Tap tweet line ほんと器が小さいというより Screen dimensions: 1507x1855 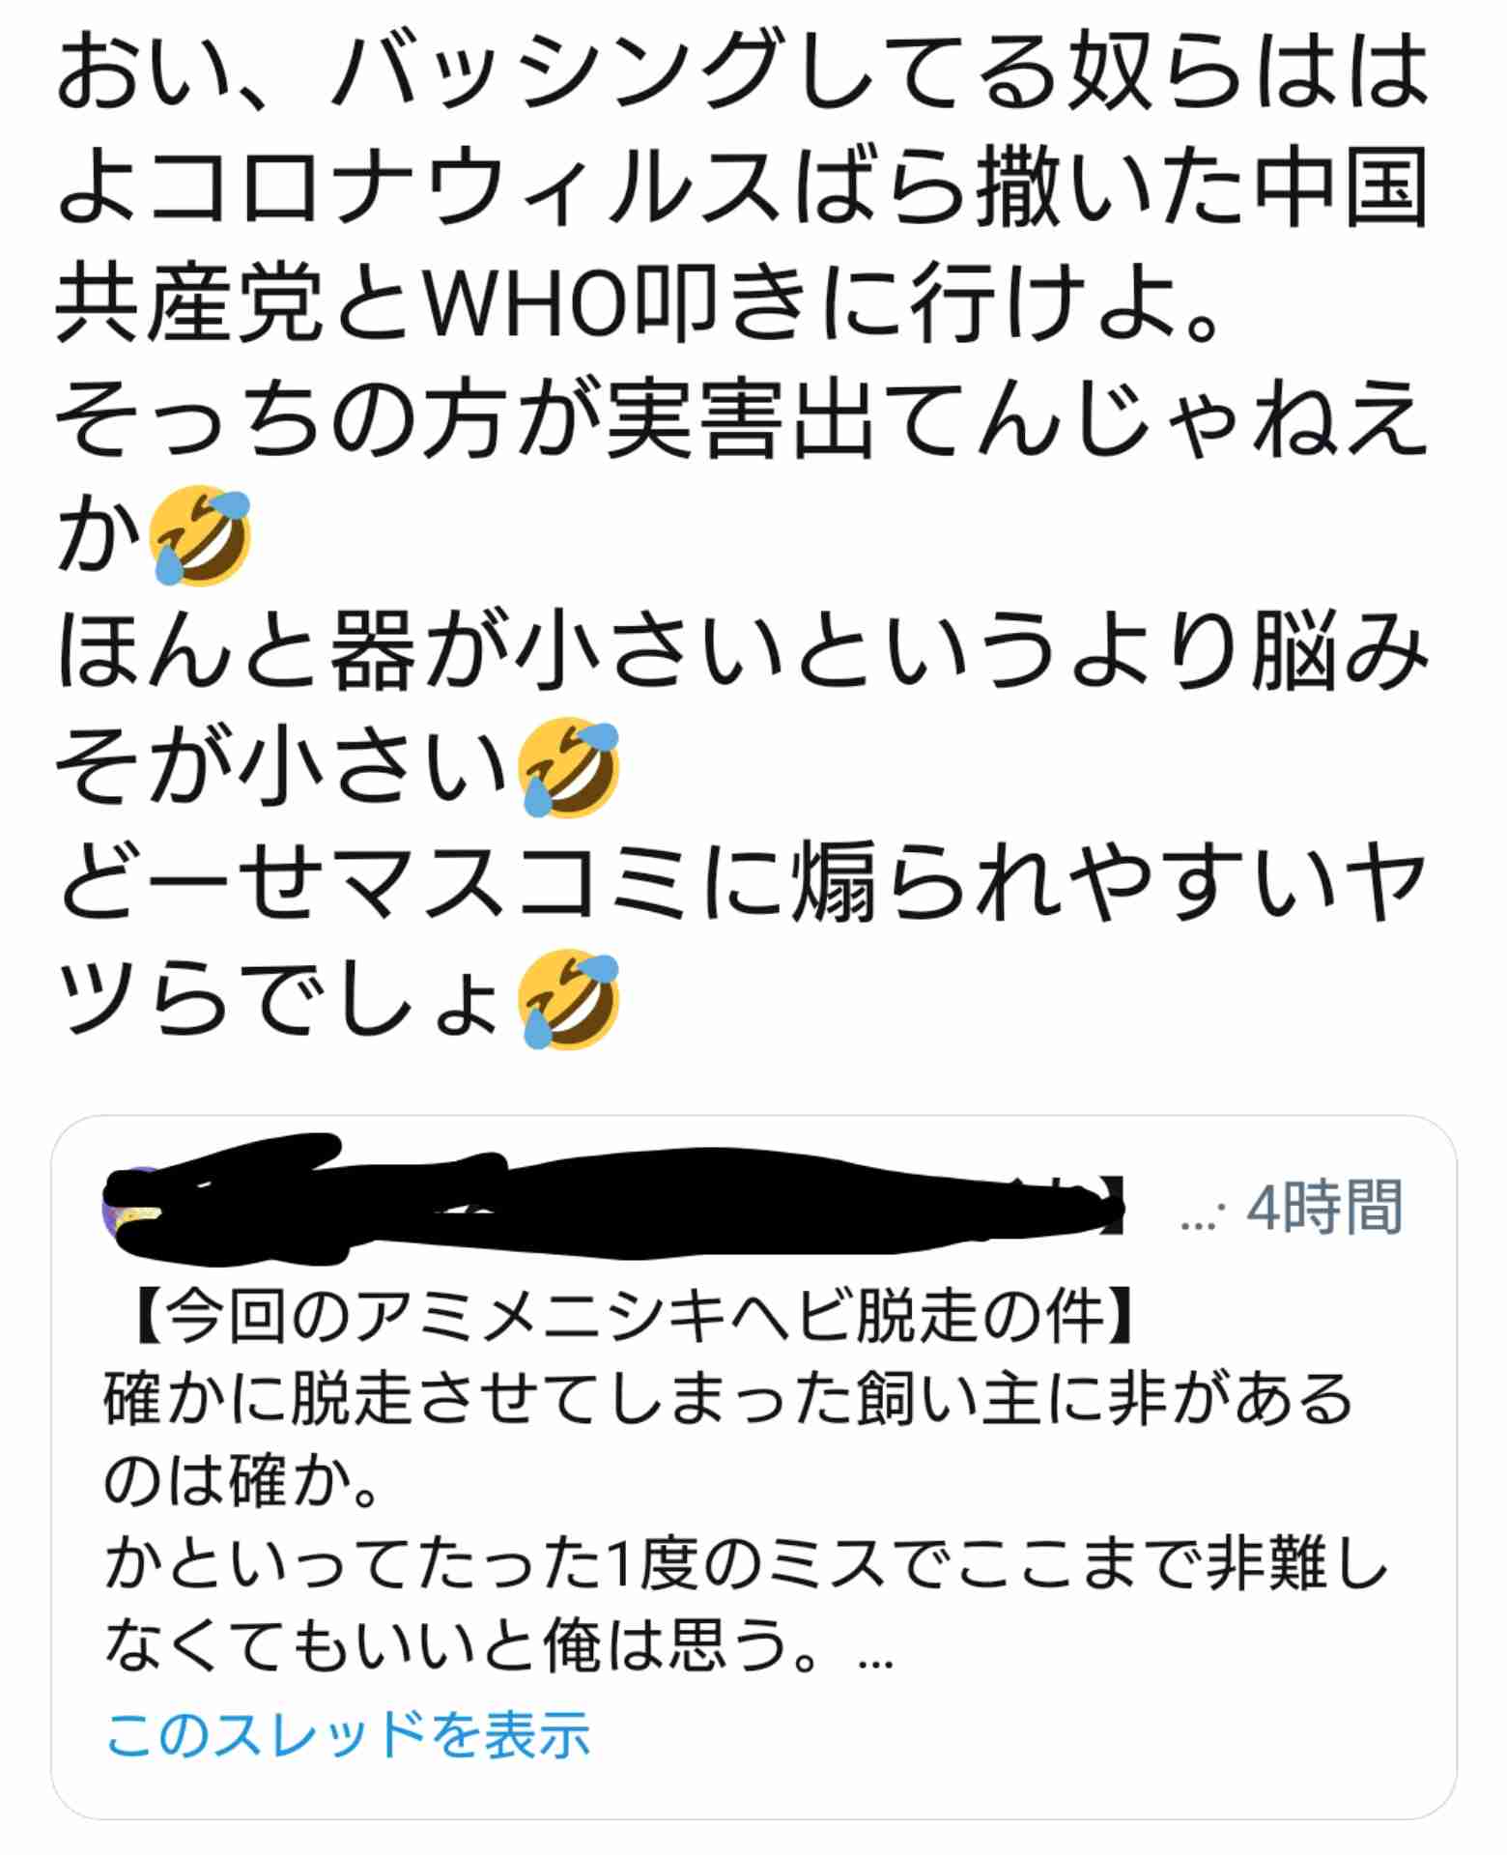pyautogui.click(x=744, y=652)
